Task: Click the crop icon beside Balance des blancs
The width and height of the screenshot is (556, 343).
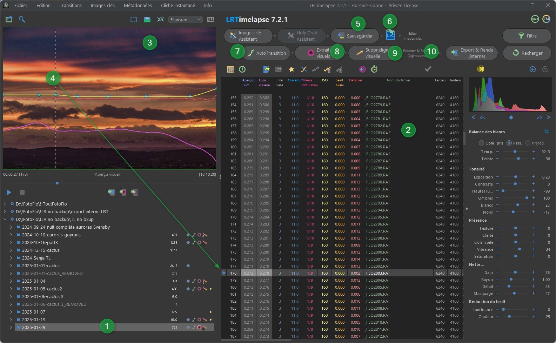Action: click(547, 132)
